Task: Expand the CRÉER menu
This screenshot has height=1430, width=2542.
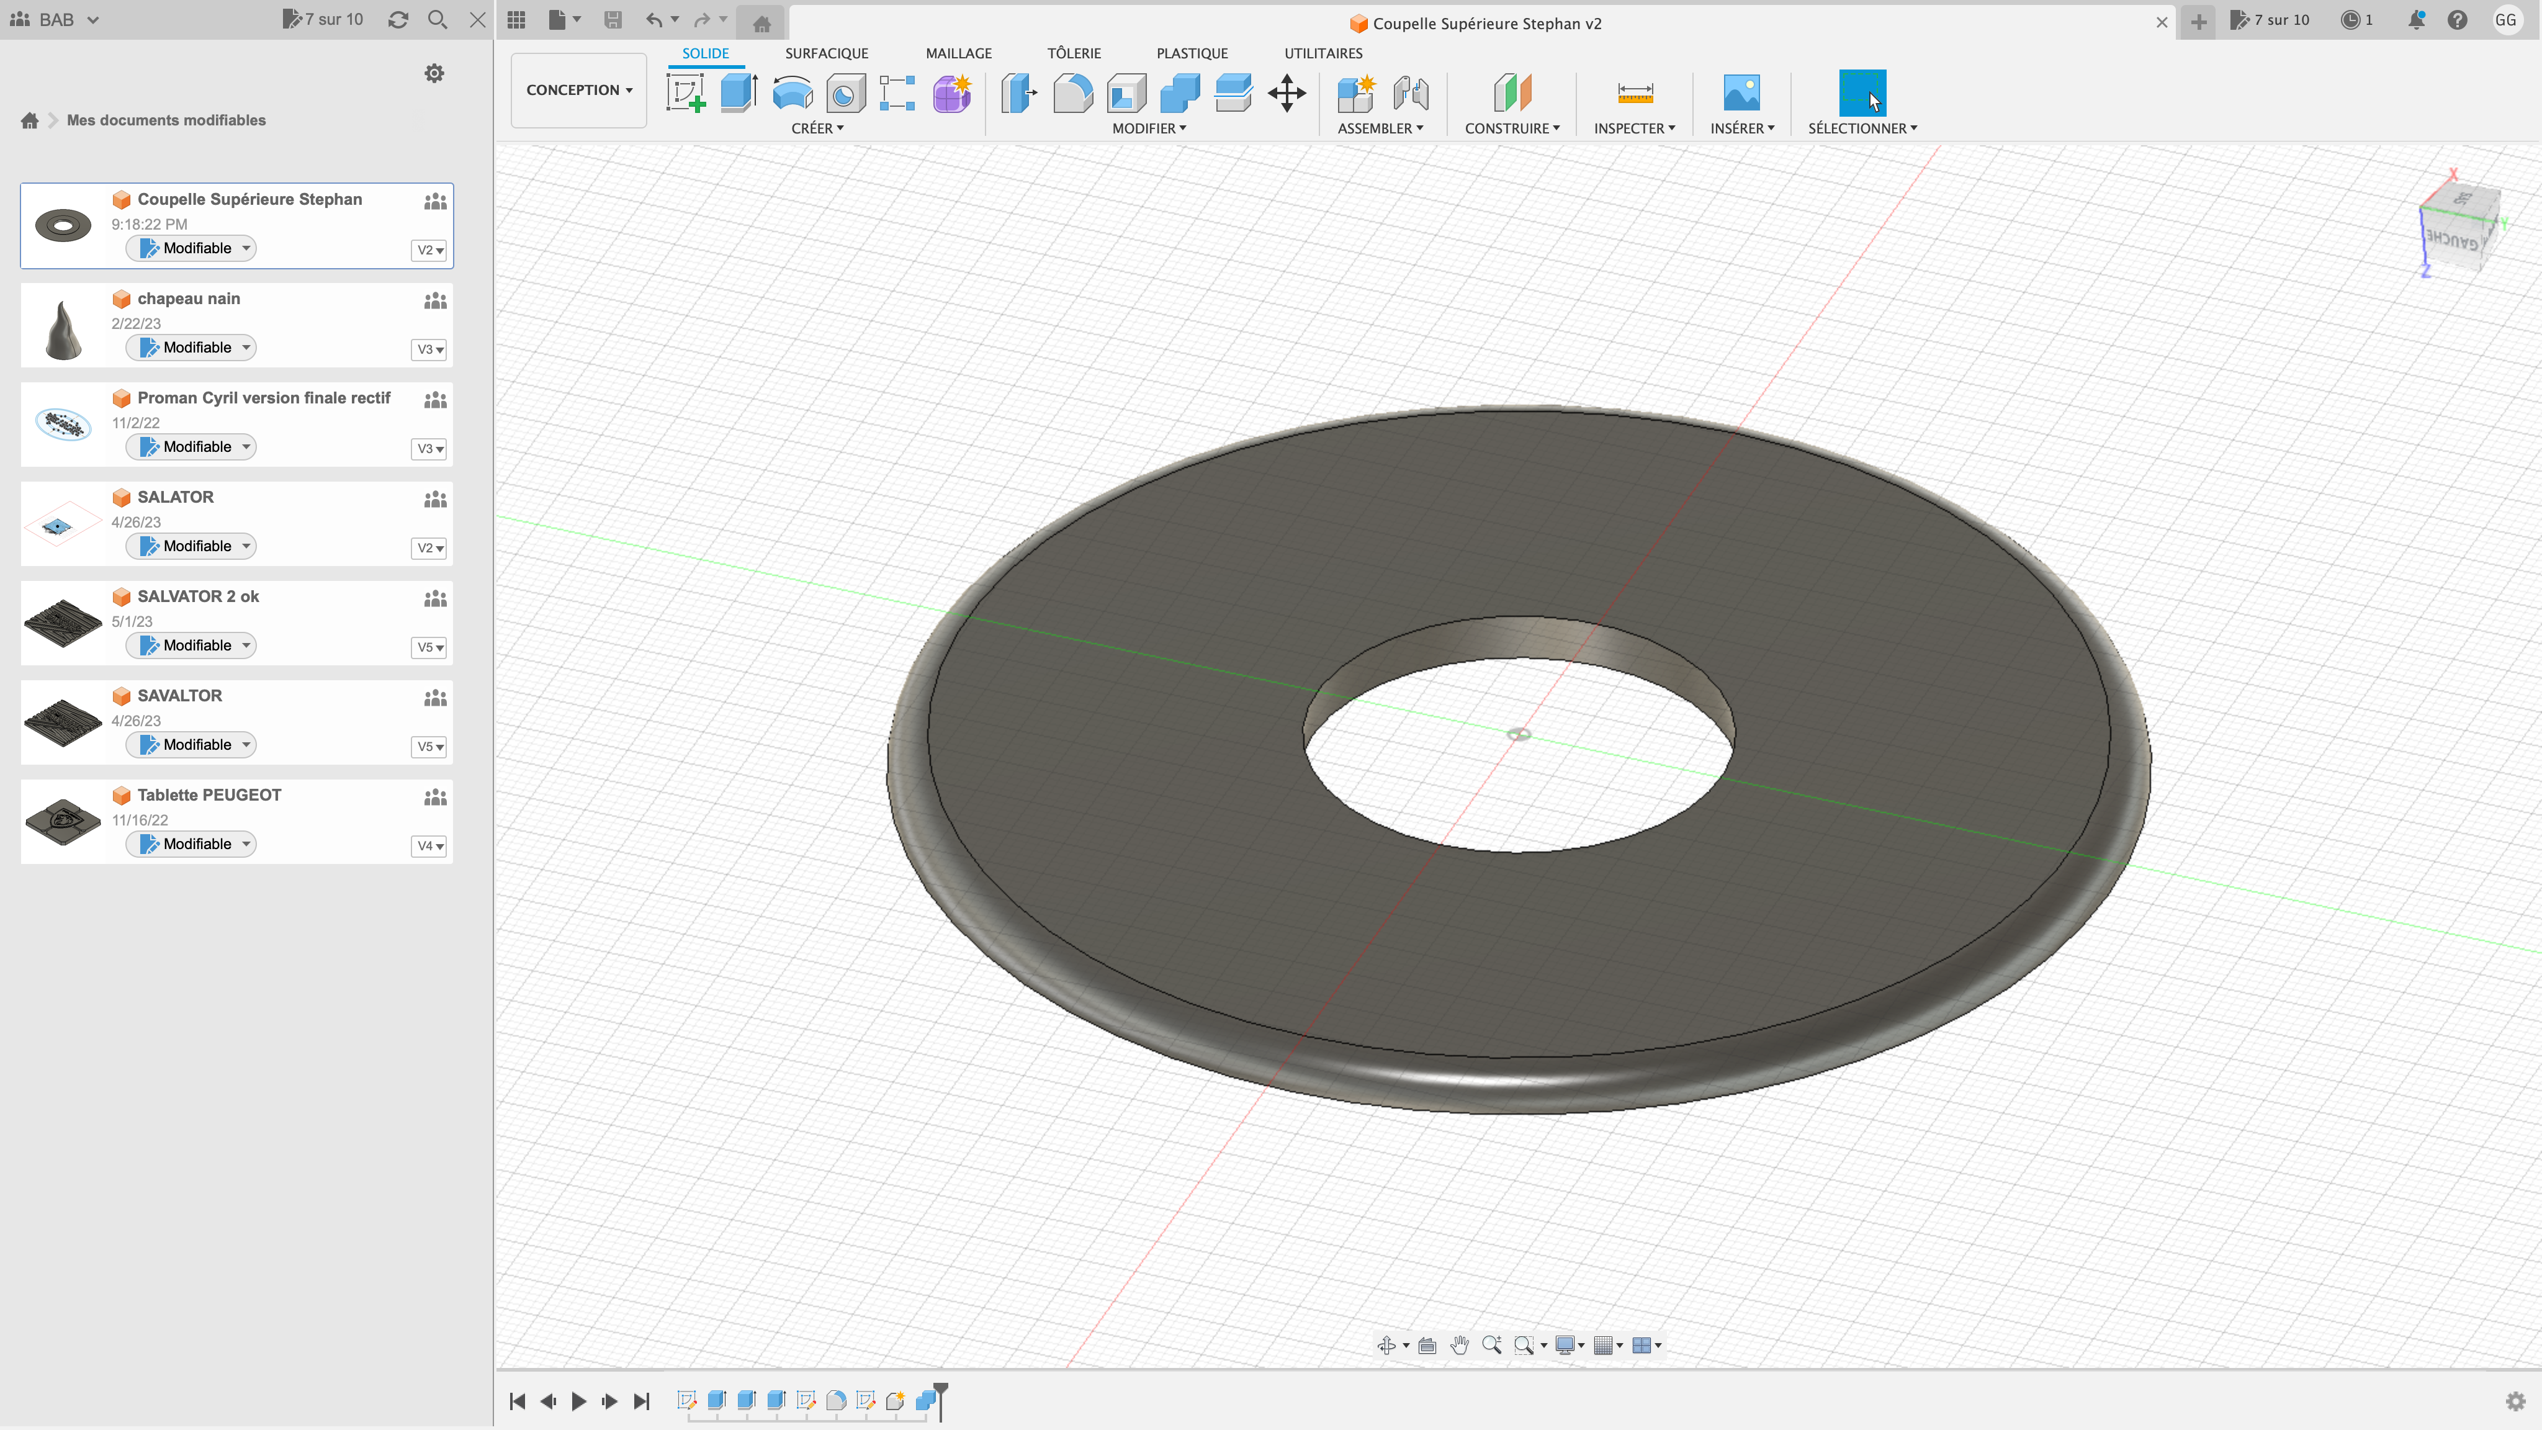Action: coord(817,128)
